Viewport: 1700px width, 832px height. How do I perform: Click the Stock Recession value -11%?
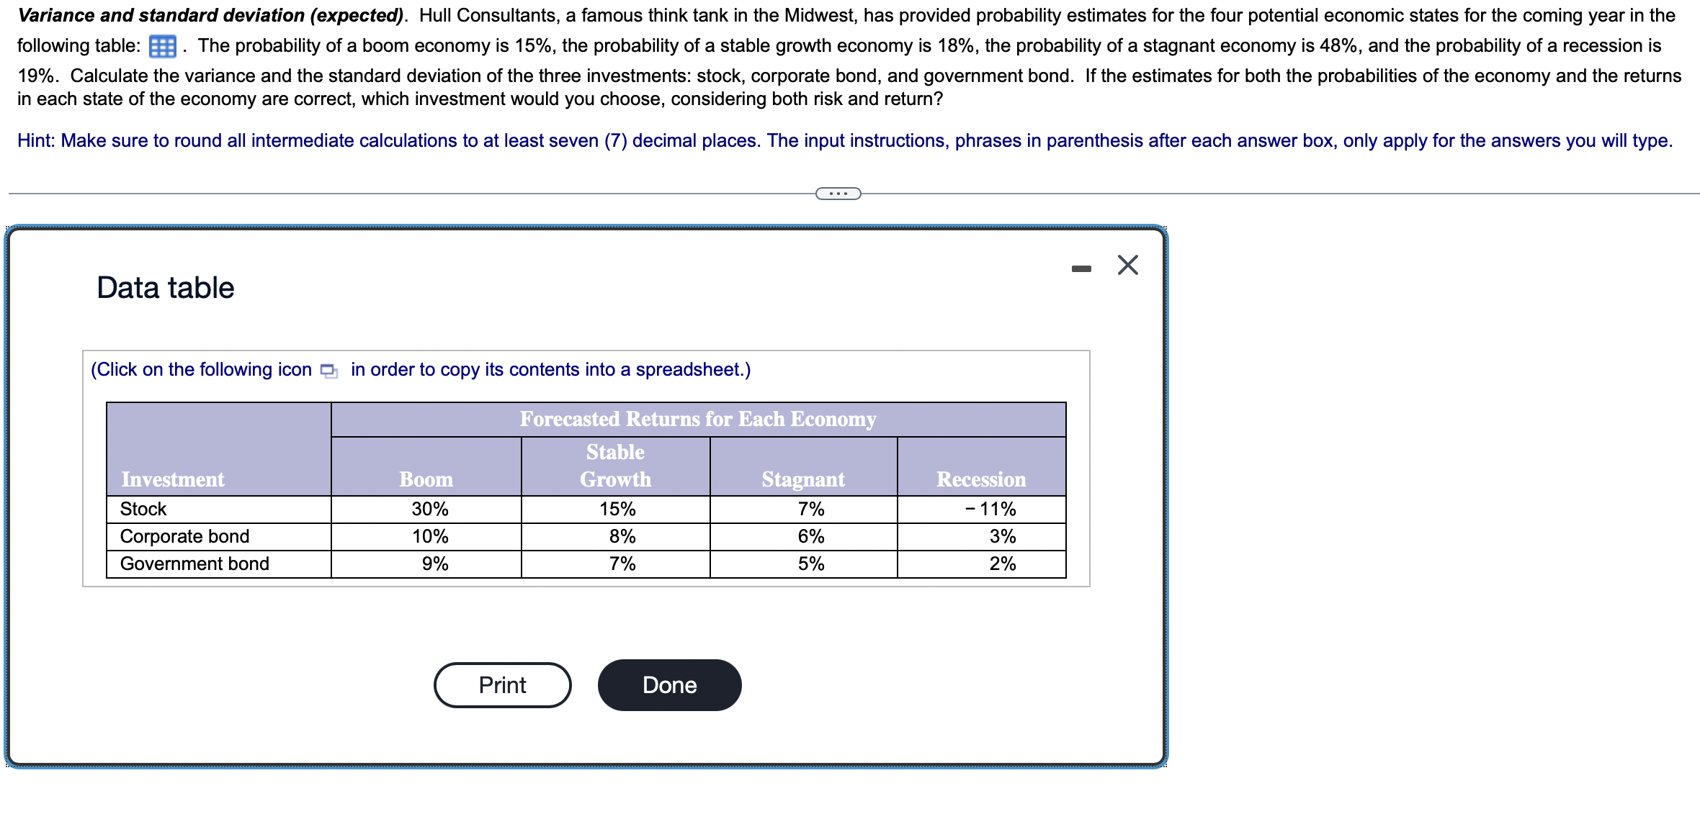pyautogui.click(x=989, y=509)
